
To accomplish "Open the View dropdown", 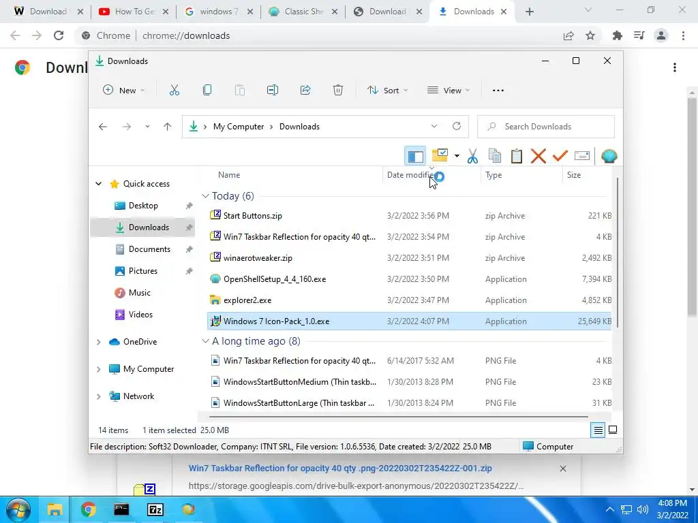I will click(x=449, y=91).
